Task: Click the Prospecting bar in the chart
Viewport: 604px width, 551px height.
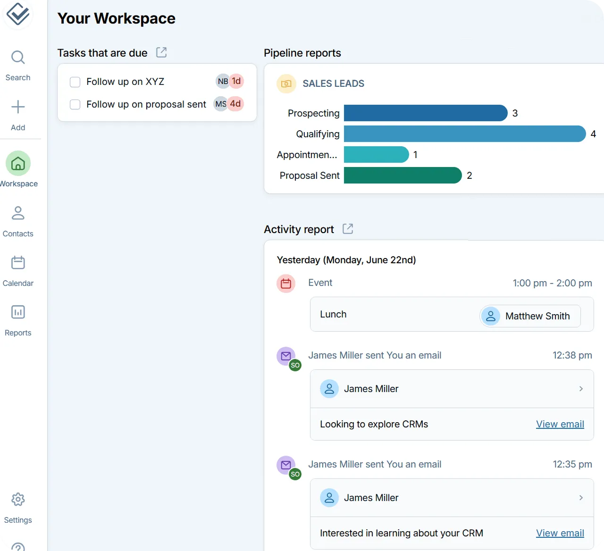Action: (426, 113)
